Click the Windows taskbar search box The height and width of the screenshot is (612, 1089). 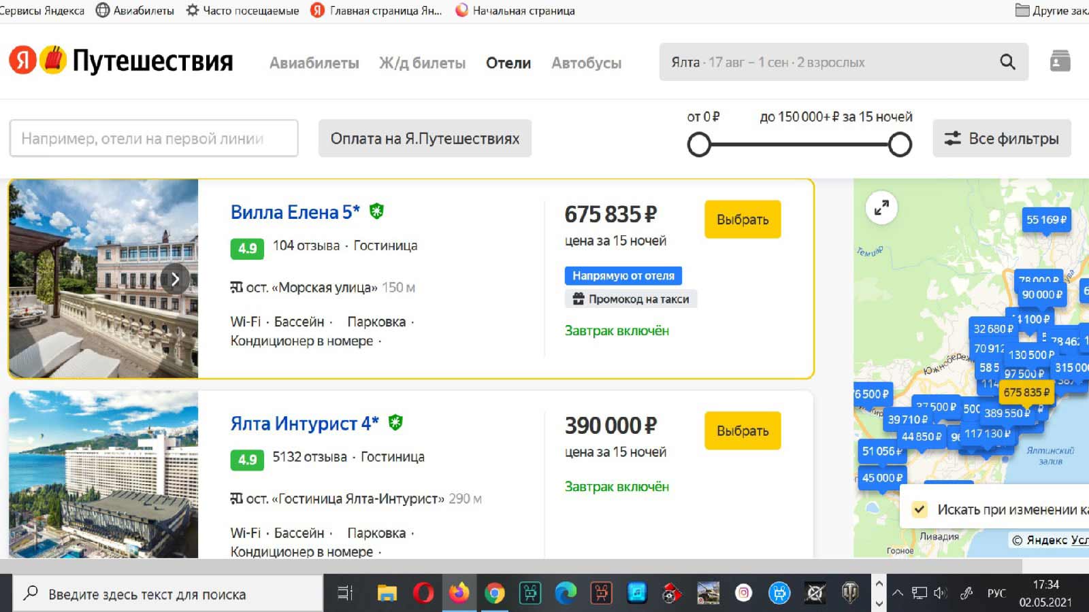coord(168,594)
